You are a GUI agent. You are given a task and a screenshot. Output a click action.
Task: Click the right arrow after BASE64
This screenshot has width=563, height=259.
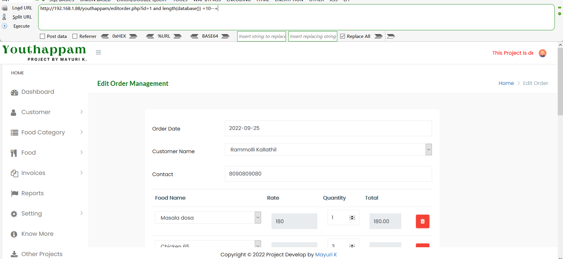225,36
